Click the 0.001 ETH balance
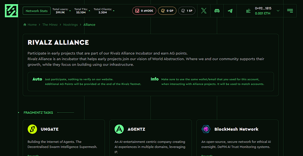Screen dimensions: 303x156 [x=262, y=13]
